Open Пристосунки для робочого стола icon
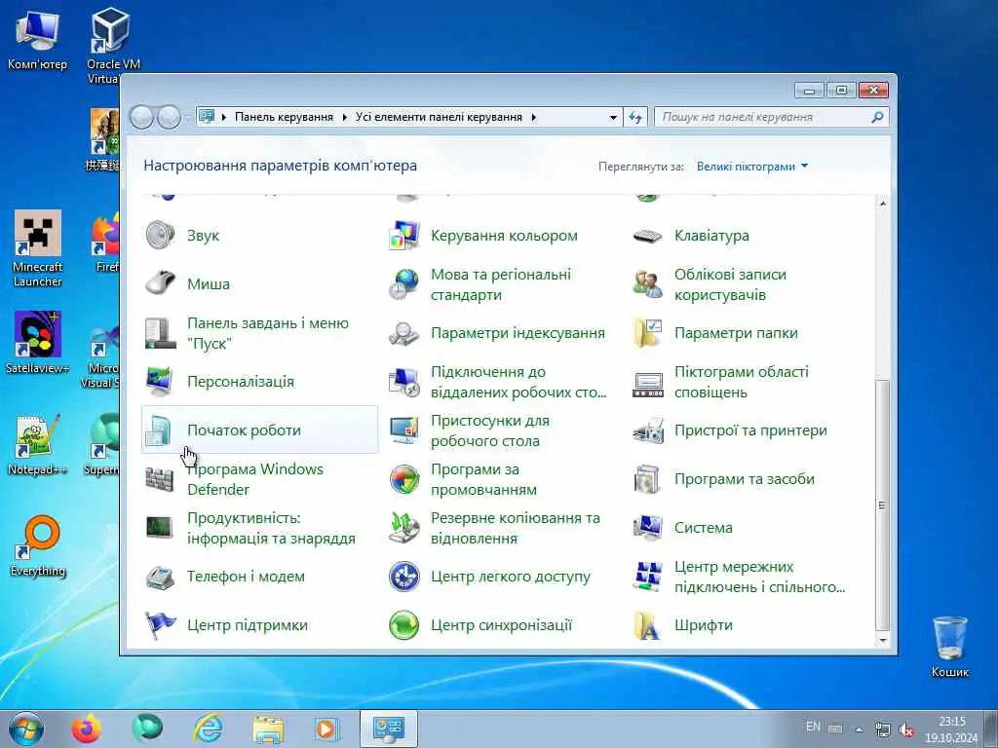The image size is (998, 748). click(404, 430)
